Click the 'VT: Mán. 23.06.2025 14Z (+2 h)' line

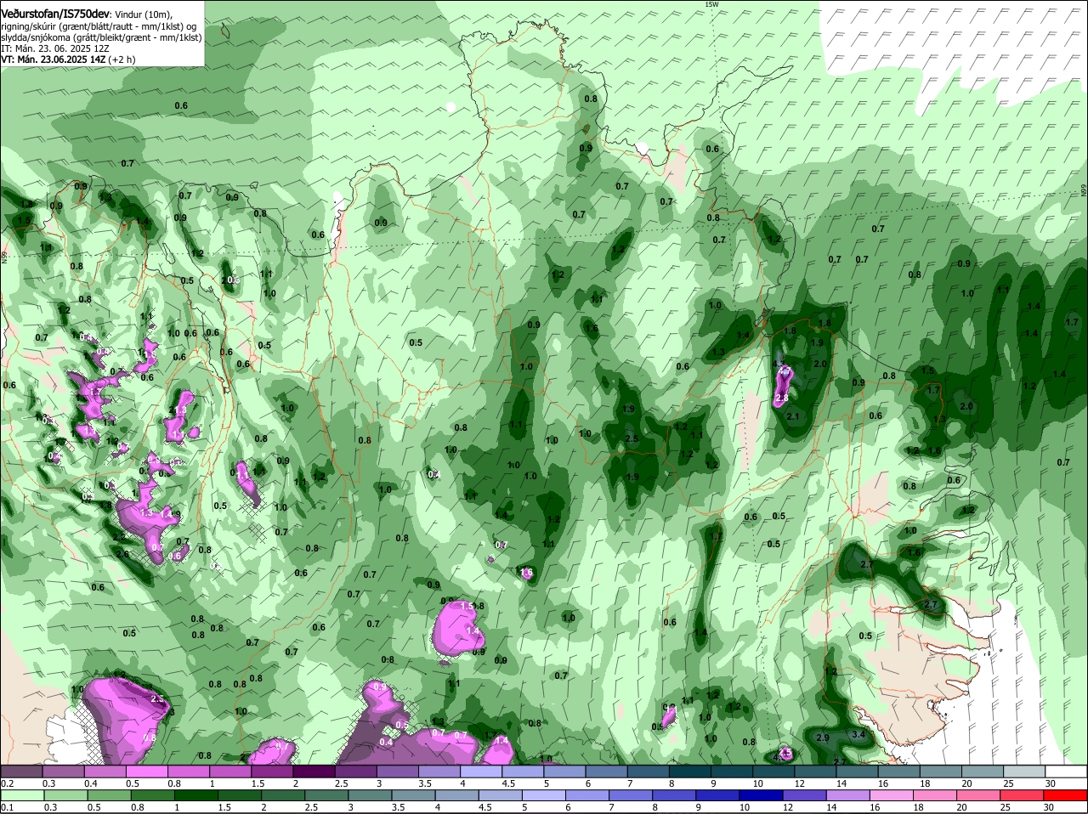[68, 59]
